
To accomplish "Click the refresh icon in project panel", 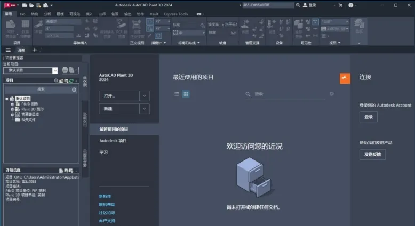I will (71, 80).
